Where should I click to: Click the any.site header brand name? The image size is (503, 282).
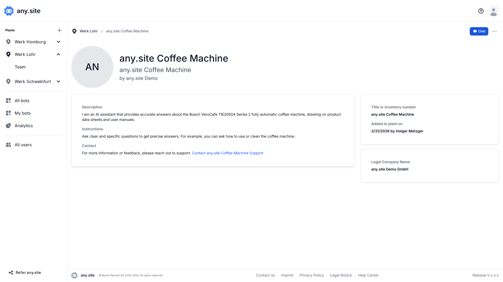tap(29, 11)
